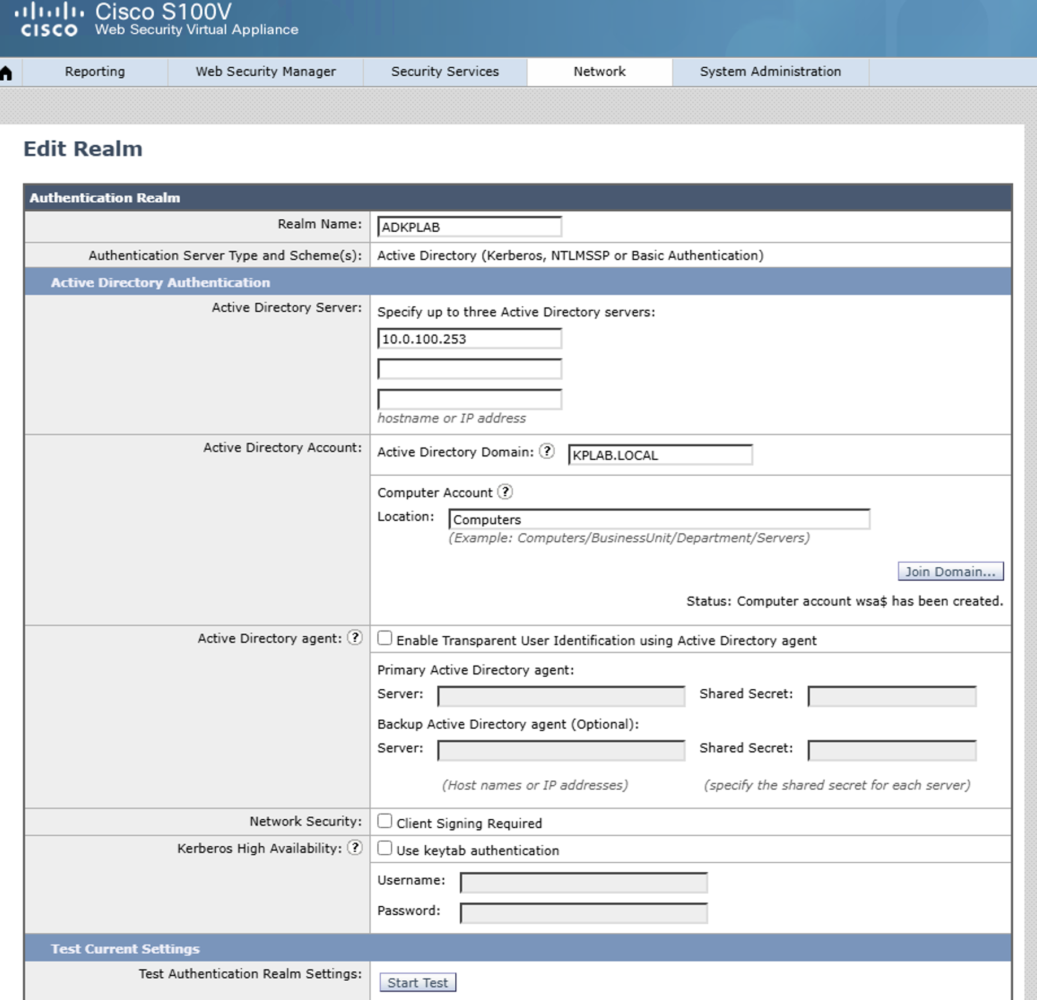Screen dimensions: 1037x1000
Task: Click inside the Realm Name field
Action: [469, 225]
